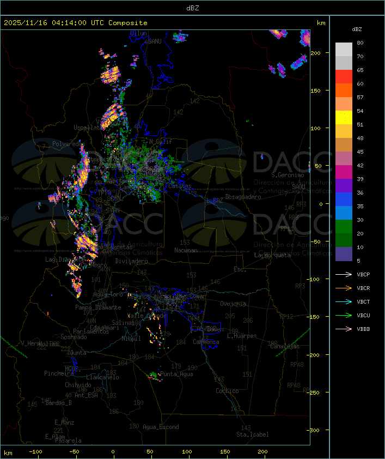This screenshot has height=459, width=385.
Task: Click the 'Nacunan' place label
Action: click(186, 250)
